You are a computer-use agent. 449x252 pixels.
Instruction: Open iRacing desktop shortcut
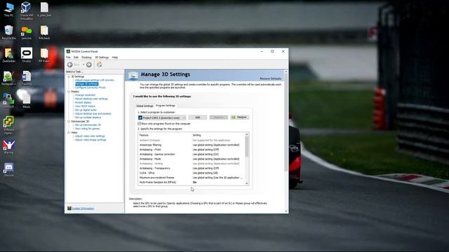pos(8,147)
